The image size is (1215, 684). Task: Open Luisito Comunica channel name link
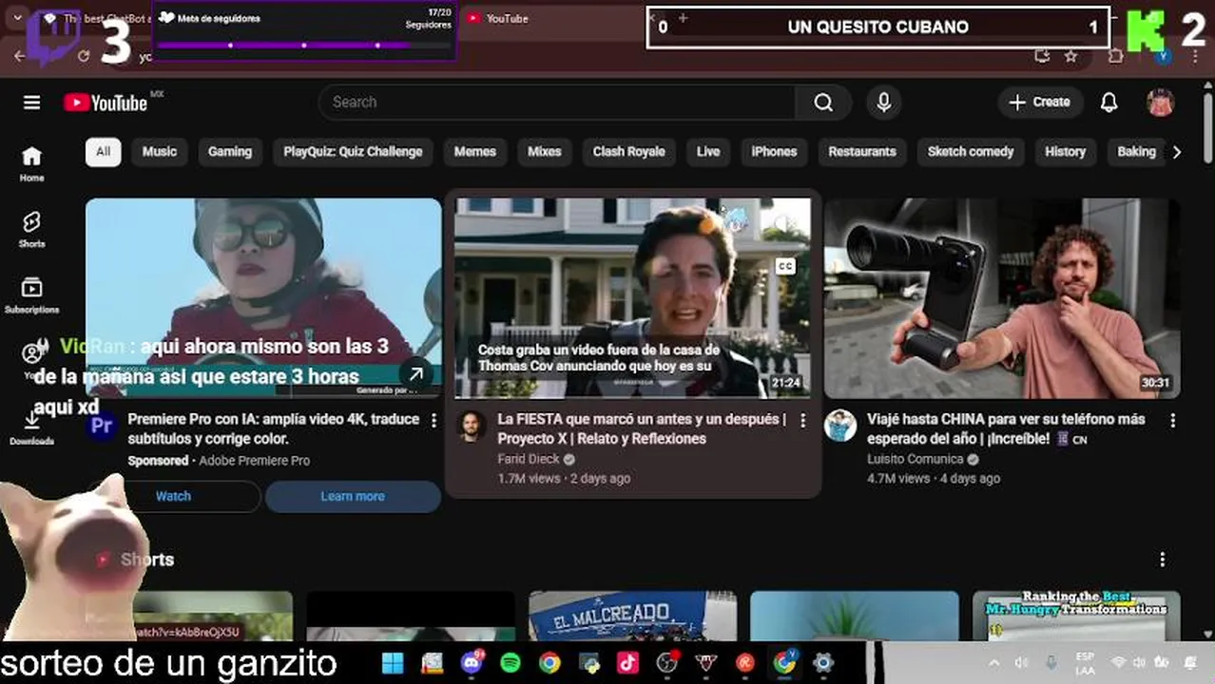pos(915,460)
